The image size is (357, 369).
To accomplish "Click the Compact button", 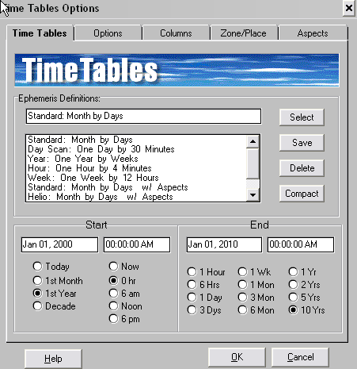I will coord(302,194).
